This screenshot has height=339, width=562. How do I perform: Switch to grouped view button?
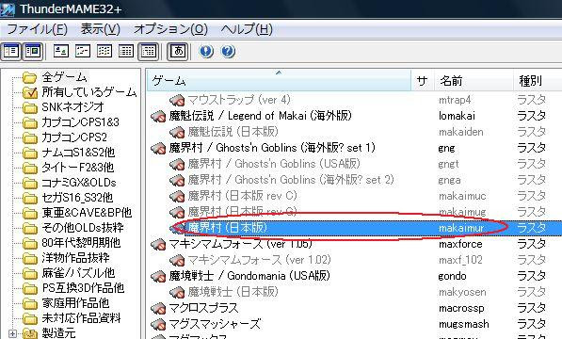click(148, 51)
